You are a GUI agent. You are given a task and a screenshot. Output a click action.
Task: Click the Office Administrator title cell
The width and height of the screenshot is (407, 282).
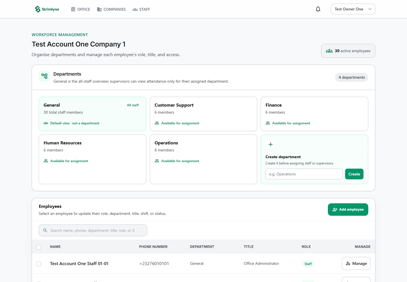261,263
